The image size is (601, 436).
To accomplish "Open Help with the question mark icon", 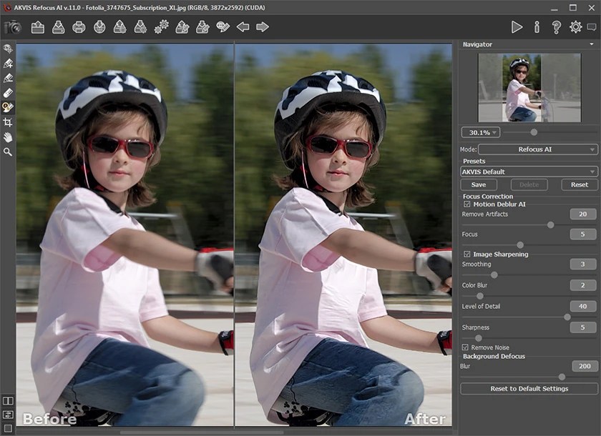I will pyautogui.click(x=555, y=27).
